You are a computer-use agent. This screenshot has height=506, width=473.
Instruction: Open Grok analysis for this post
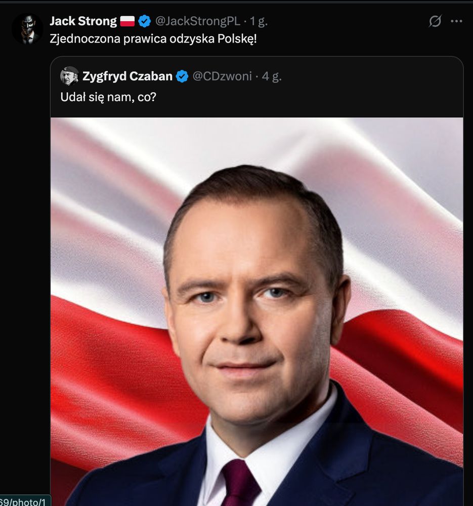(435, 21)
